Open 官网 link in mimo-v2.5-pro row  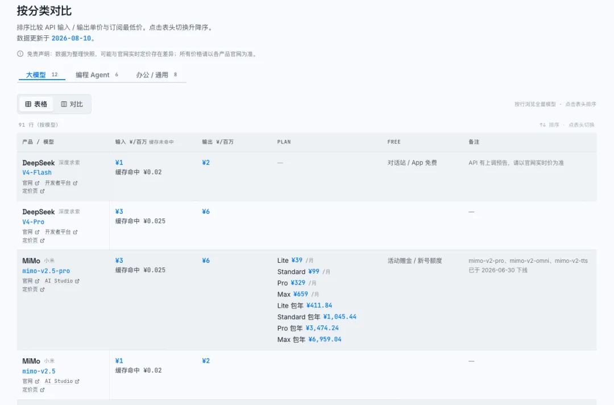pyautogui.click(x=31, y=281)
